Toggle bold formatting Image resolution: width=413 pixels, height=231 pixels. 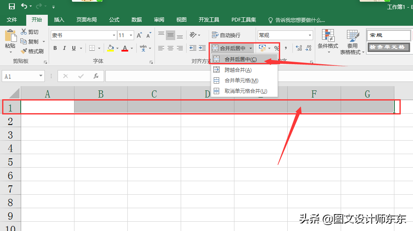click(55, 48)
